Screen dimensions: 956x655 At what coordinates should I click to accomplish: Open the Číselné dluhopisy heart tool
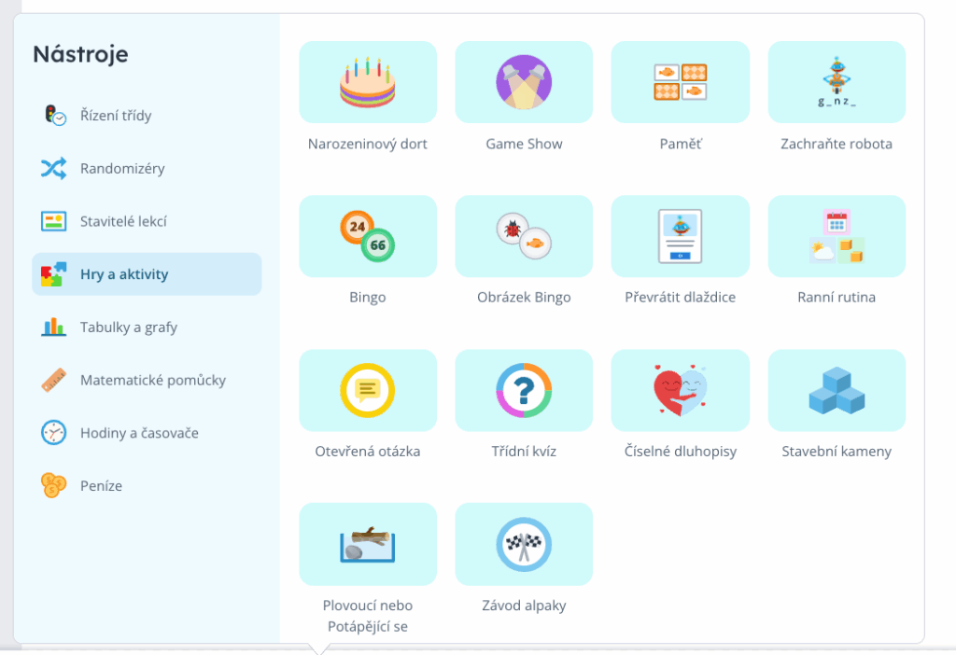coord(680,390)
